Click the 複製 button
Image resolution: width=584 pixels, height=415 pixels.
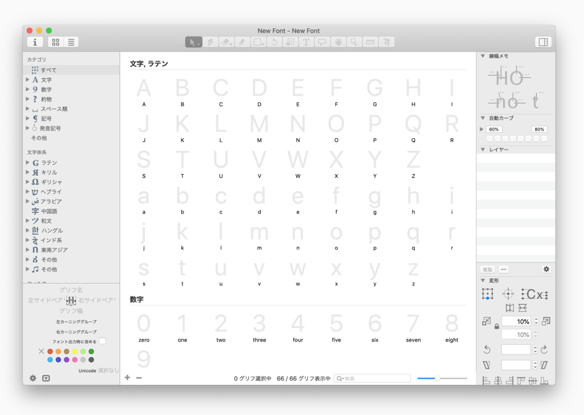click(x=488, y=269)
